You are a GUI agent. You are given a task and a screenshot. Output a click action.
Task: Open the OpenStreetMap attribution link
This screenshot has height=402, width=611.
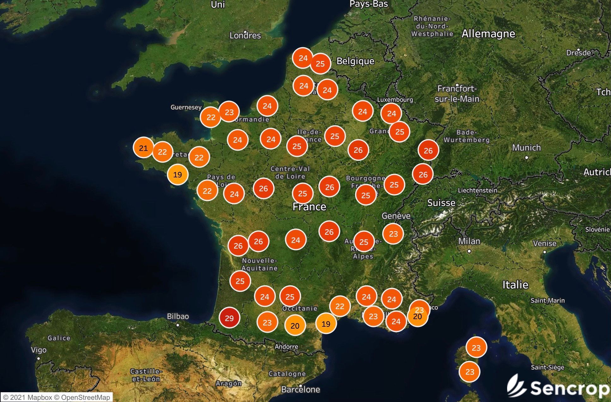point(85,397)
